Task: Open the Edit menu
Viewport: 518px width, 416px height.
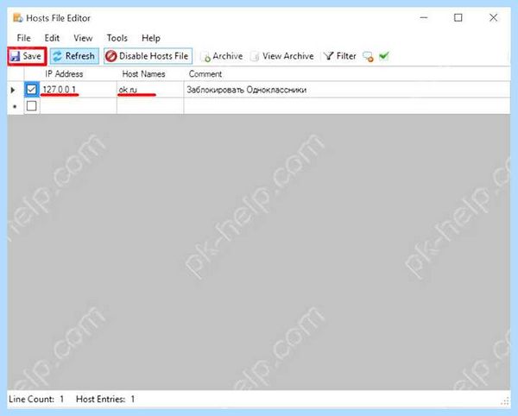Action: pos(52,38)
